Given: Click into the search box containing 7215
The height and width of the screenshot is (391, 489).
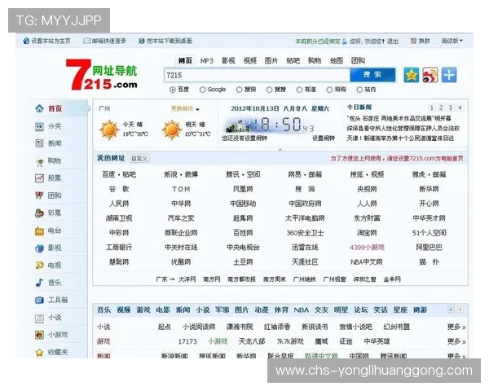Looking at the screenshot, I should [x=257, y=75].
